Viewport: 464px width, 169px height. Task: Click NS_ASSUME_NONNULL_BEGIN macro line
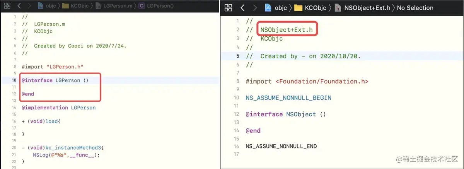pos(288,98)
